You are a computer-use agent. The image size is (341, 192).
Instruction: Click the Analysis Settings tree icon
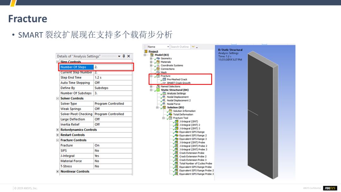point(164,93)
